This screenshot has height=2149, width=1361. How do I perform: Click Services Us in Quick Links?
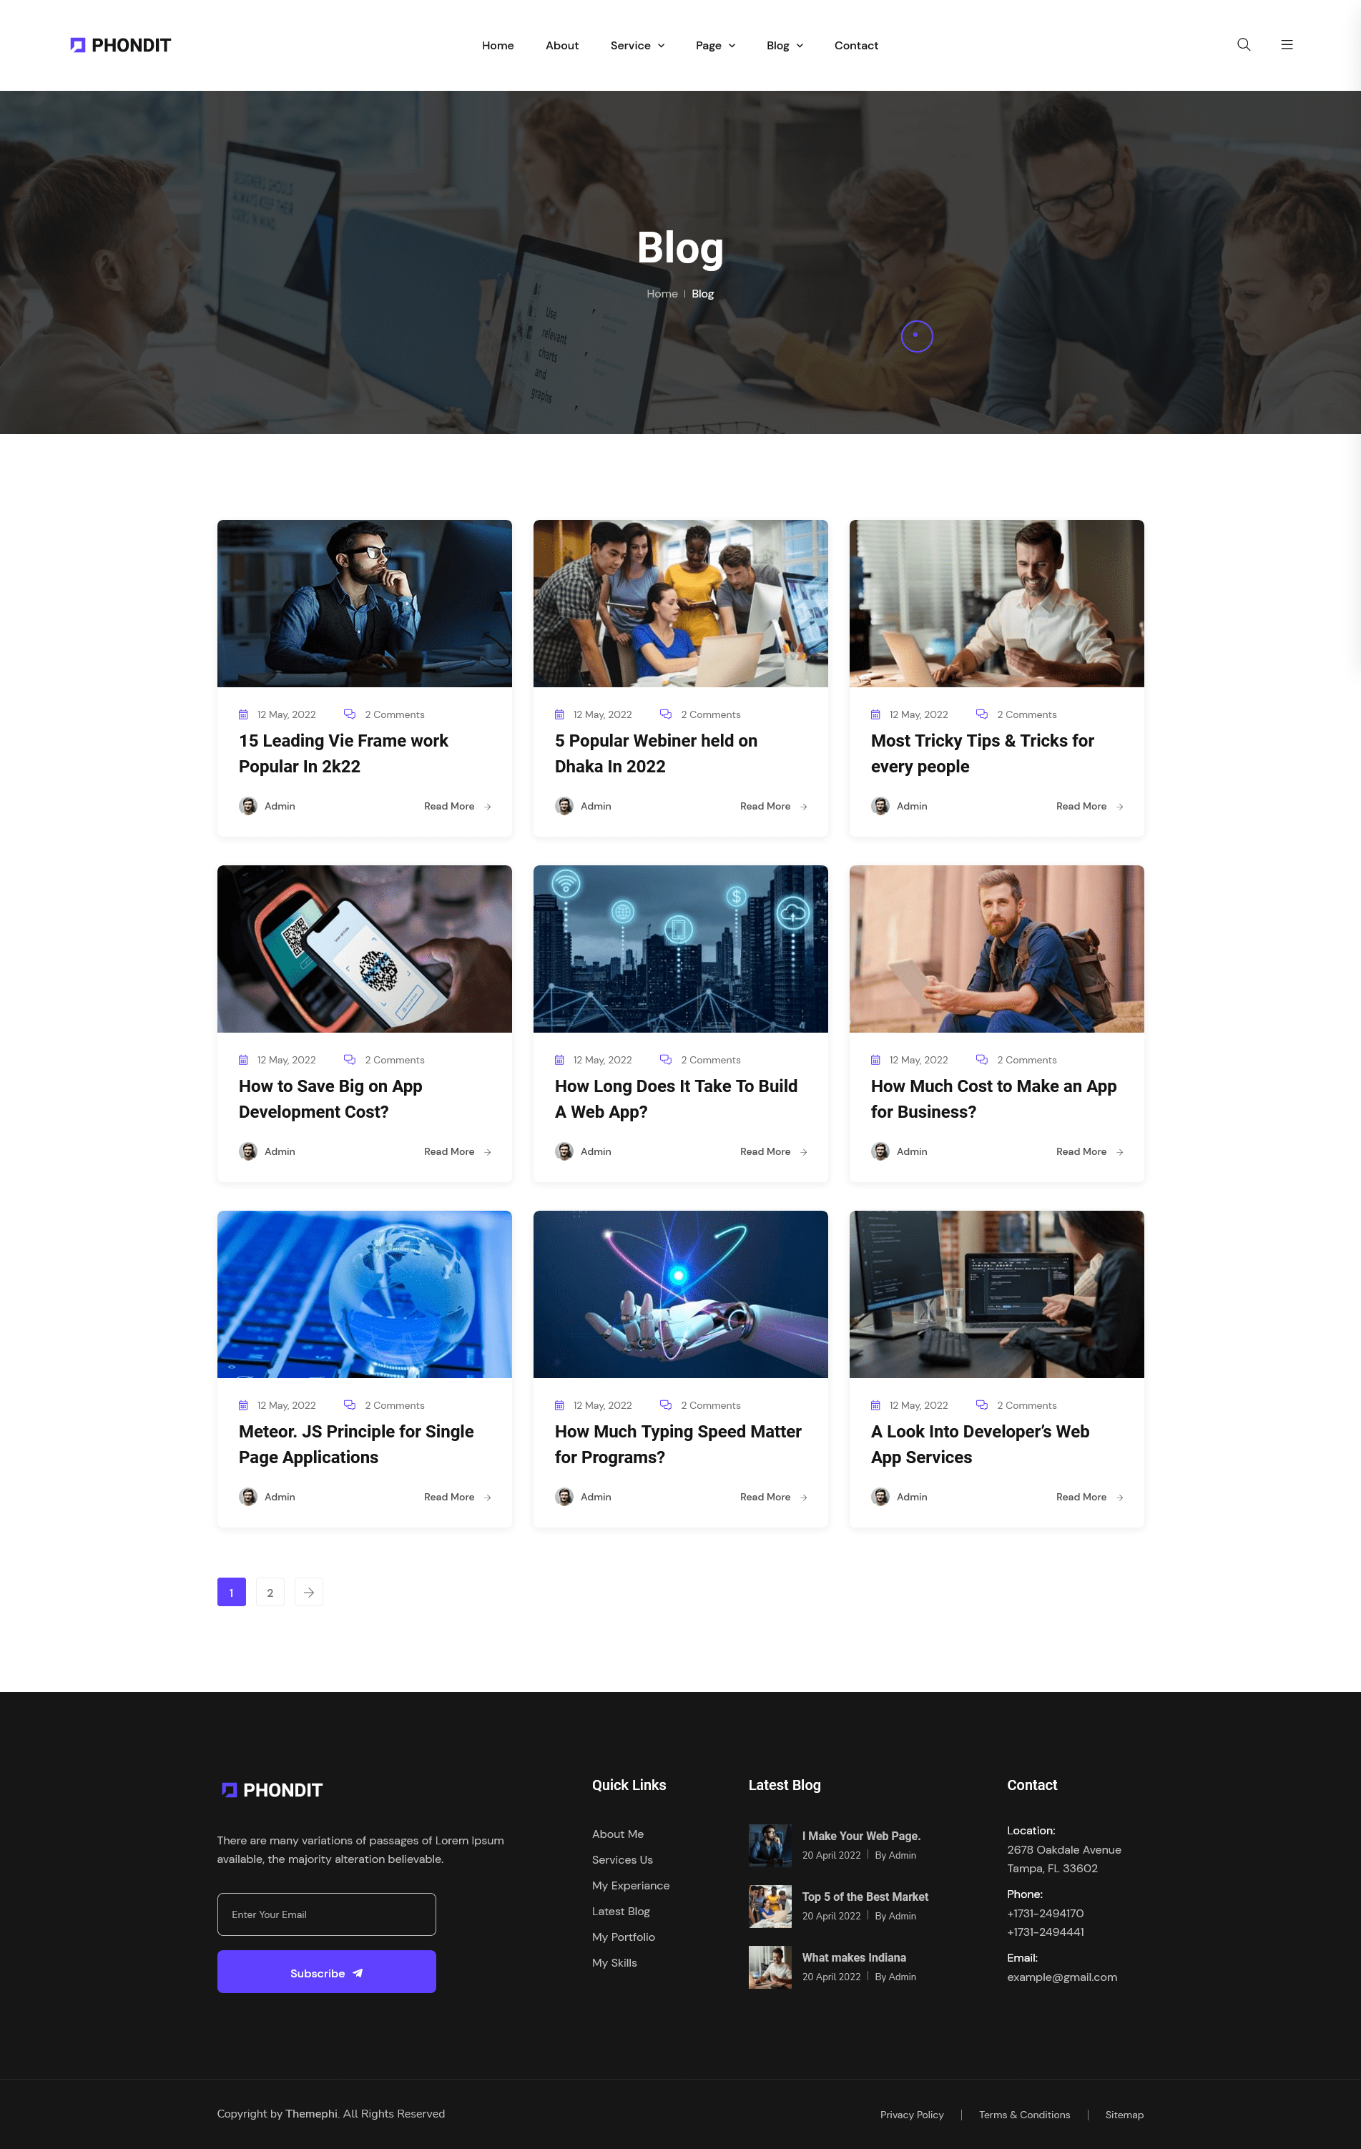coord(622,1860)
